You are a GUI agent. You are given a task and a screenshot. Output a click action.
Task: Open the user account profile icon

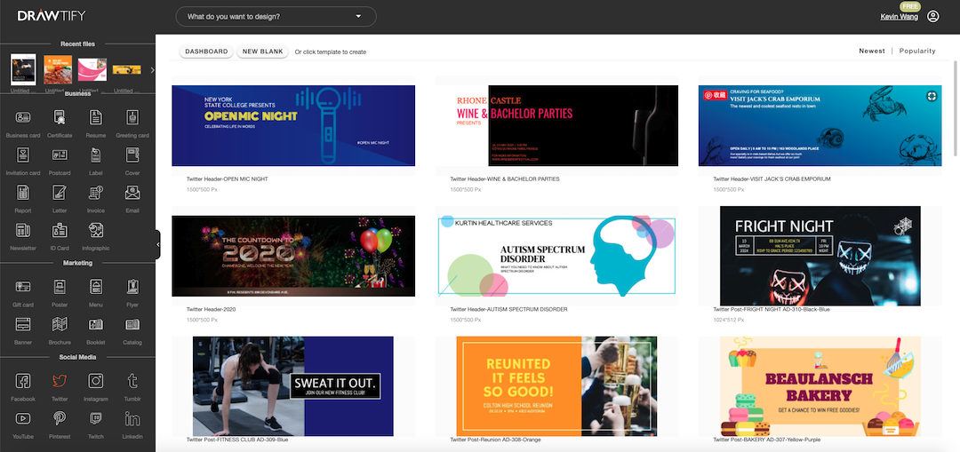pos(932,17)
